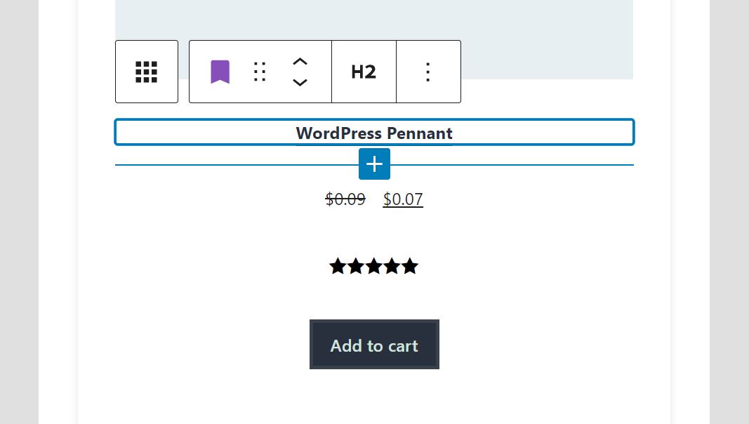Click the six-dot block drag handle

pyautogui.click(x=259, y=72)
